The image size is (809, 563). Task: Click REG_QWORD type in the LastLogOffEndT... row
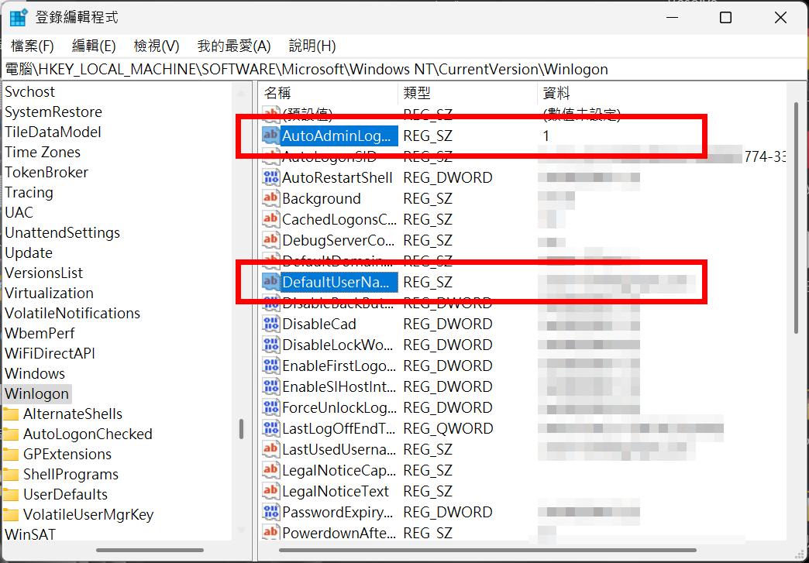point(448,428)
